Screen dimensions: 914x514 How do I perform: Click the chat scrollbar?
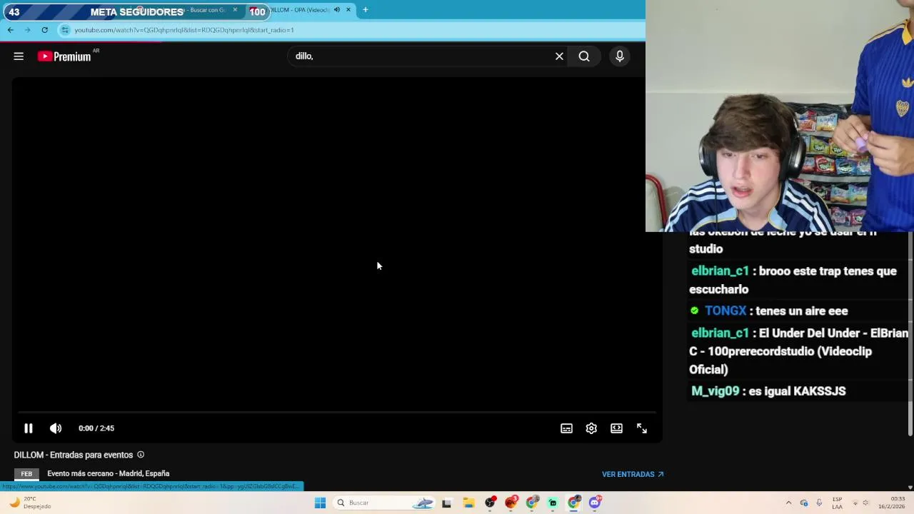[x=910, y=333]
